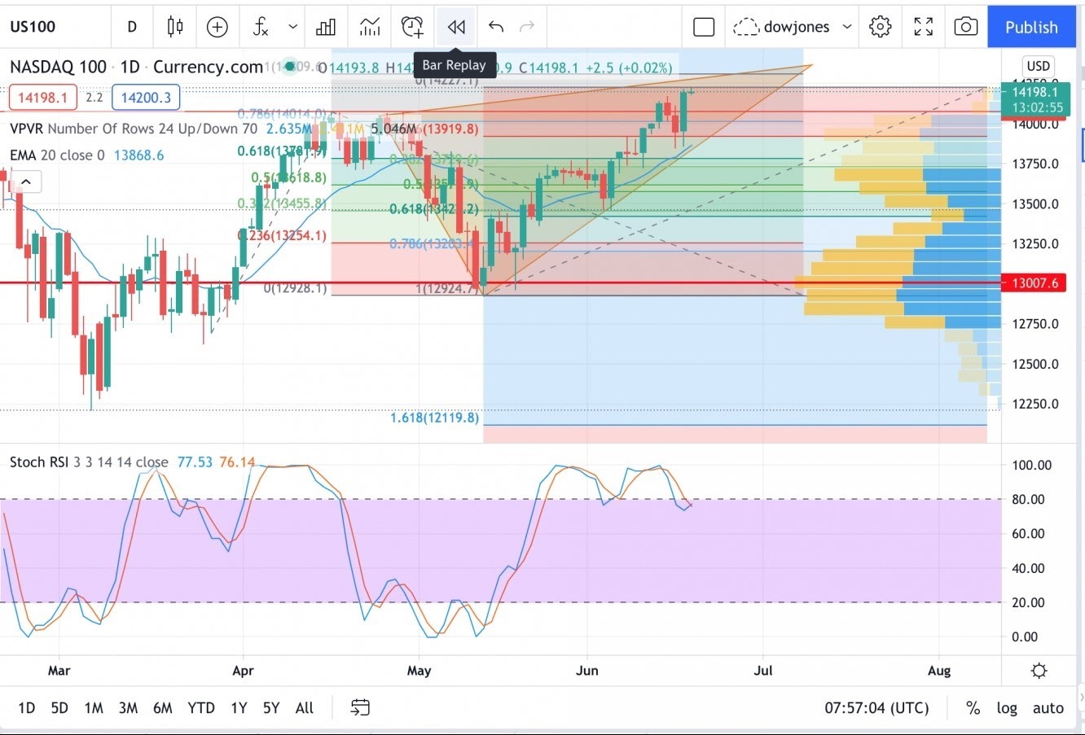Toggle auto scale mode
1085x735 pixels.
pyautogui.click(x=1048, y=707)
